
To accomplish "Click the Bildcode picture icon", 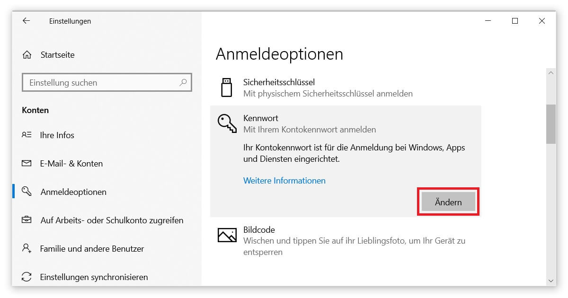I will [227, 235].
